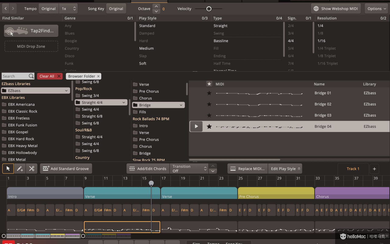390x244 pixels.
Task: Select the pencil draw tool
Action: pyautogui.click(x=20, y=169)
